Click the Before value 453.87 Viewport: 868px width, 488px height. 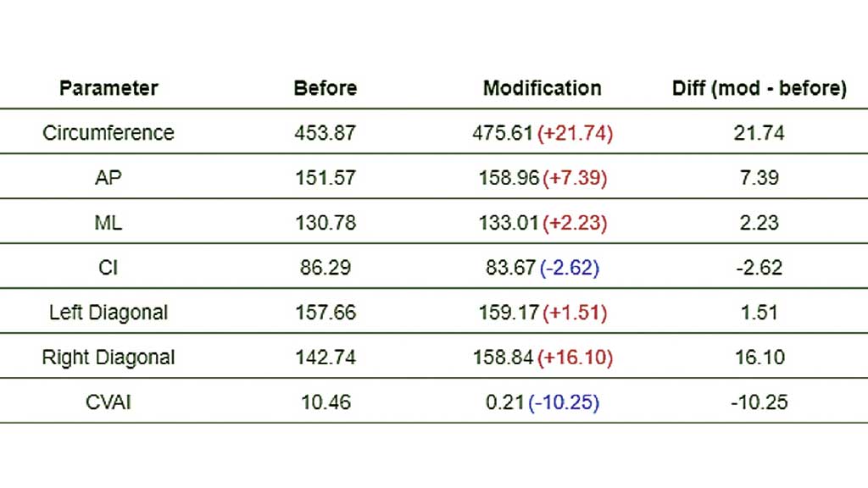tap(325, 133)
